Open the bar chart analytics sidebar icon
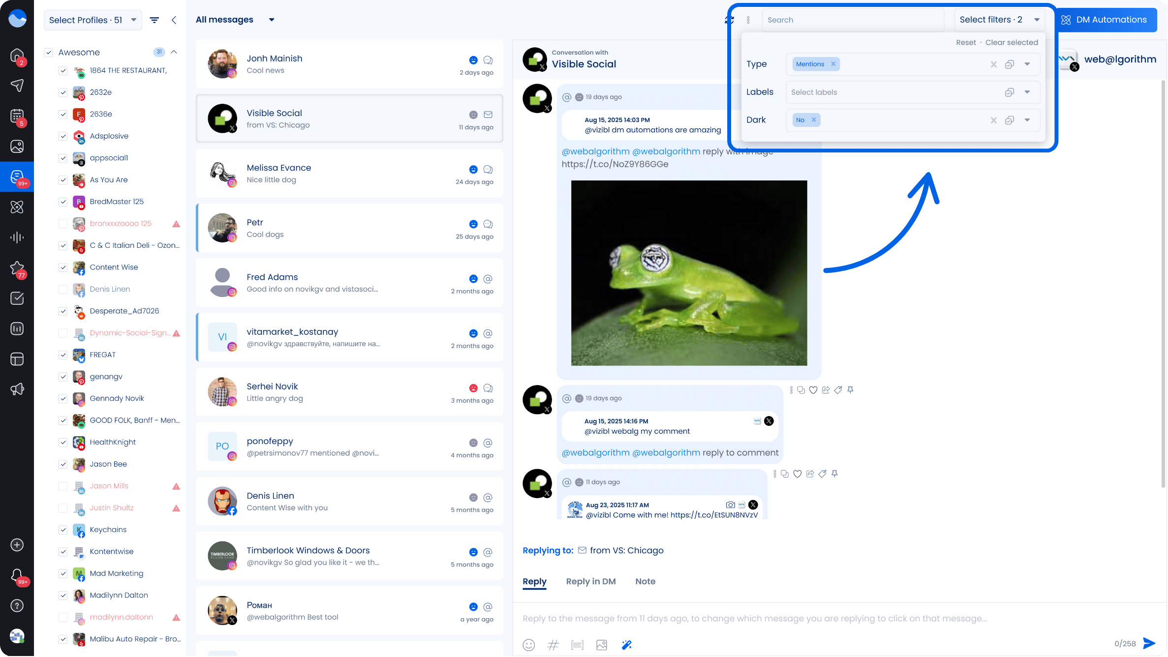1168x657 pixels. point(17,329)
